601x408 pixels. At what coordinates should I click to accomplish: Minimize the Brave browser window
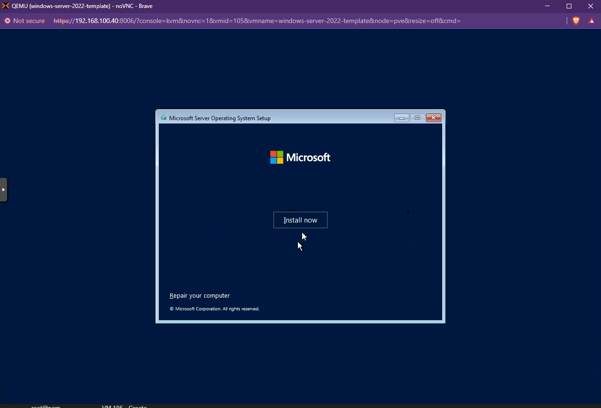point(547,6)
